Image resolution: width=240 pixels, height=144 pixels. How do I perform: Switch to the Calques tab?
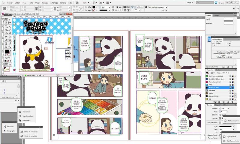click(x=216, y=15)
